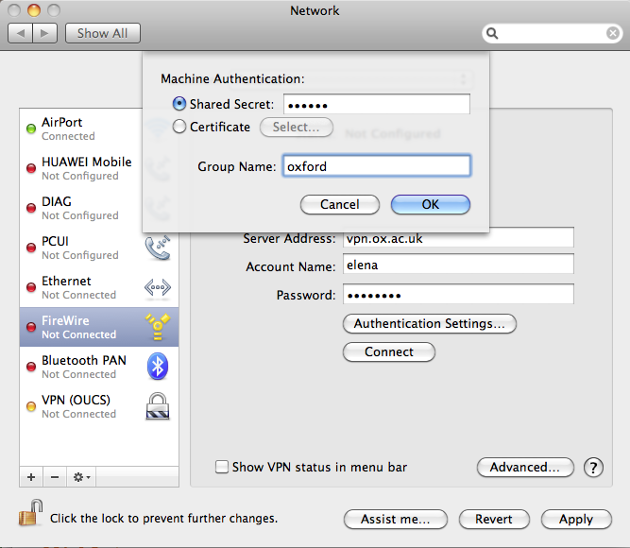The image size is (630, 548).
Task: Go forward with the right arrow
Action: [44, 33]
